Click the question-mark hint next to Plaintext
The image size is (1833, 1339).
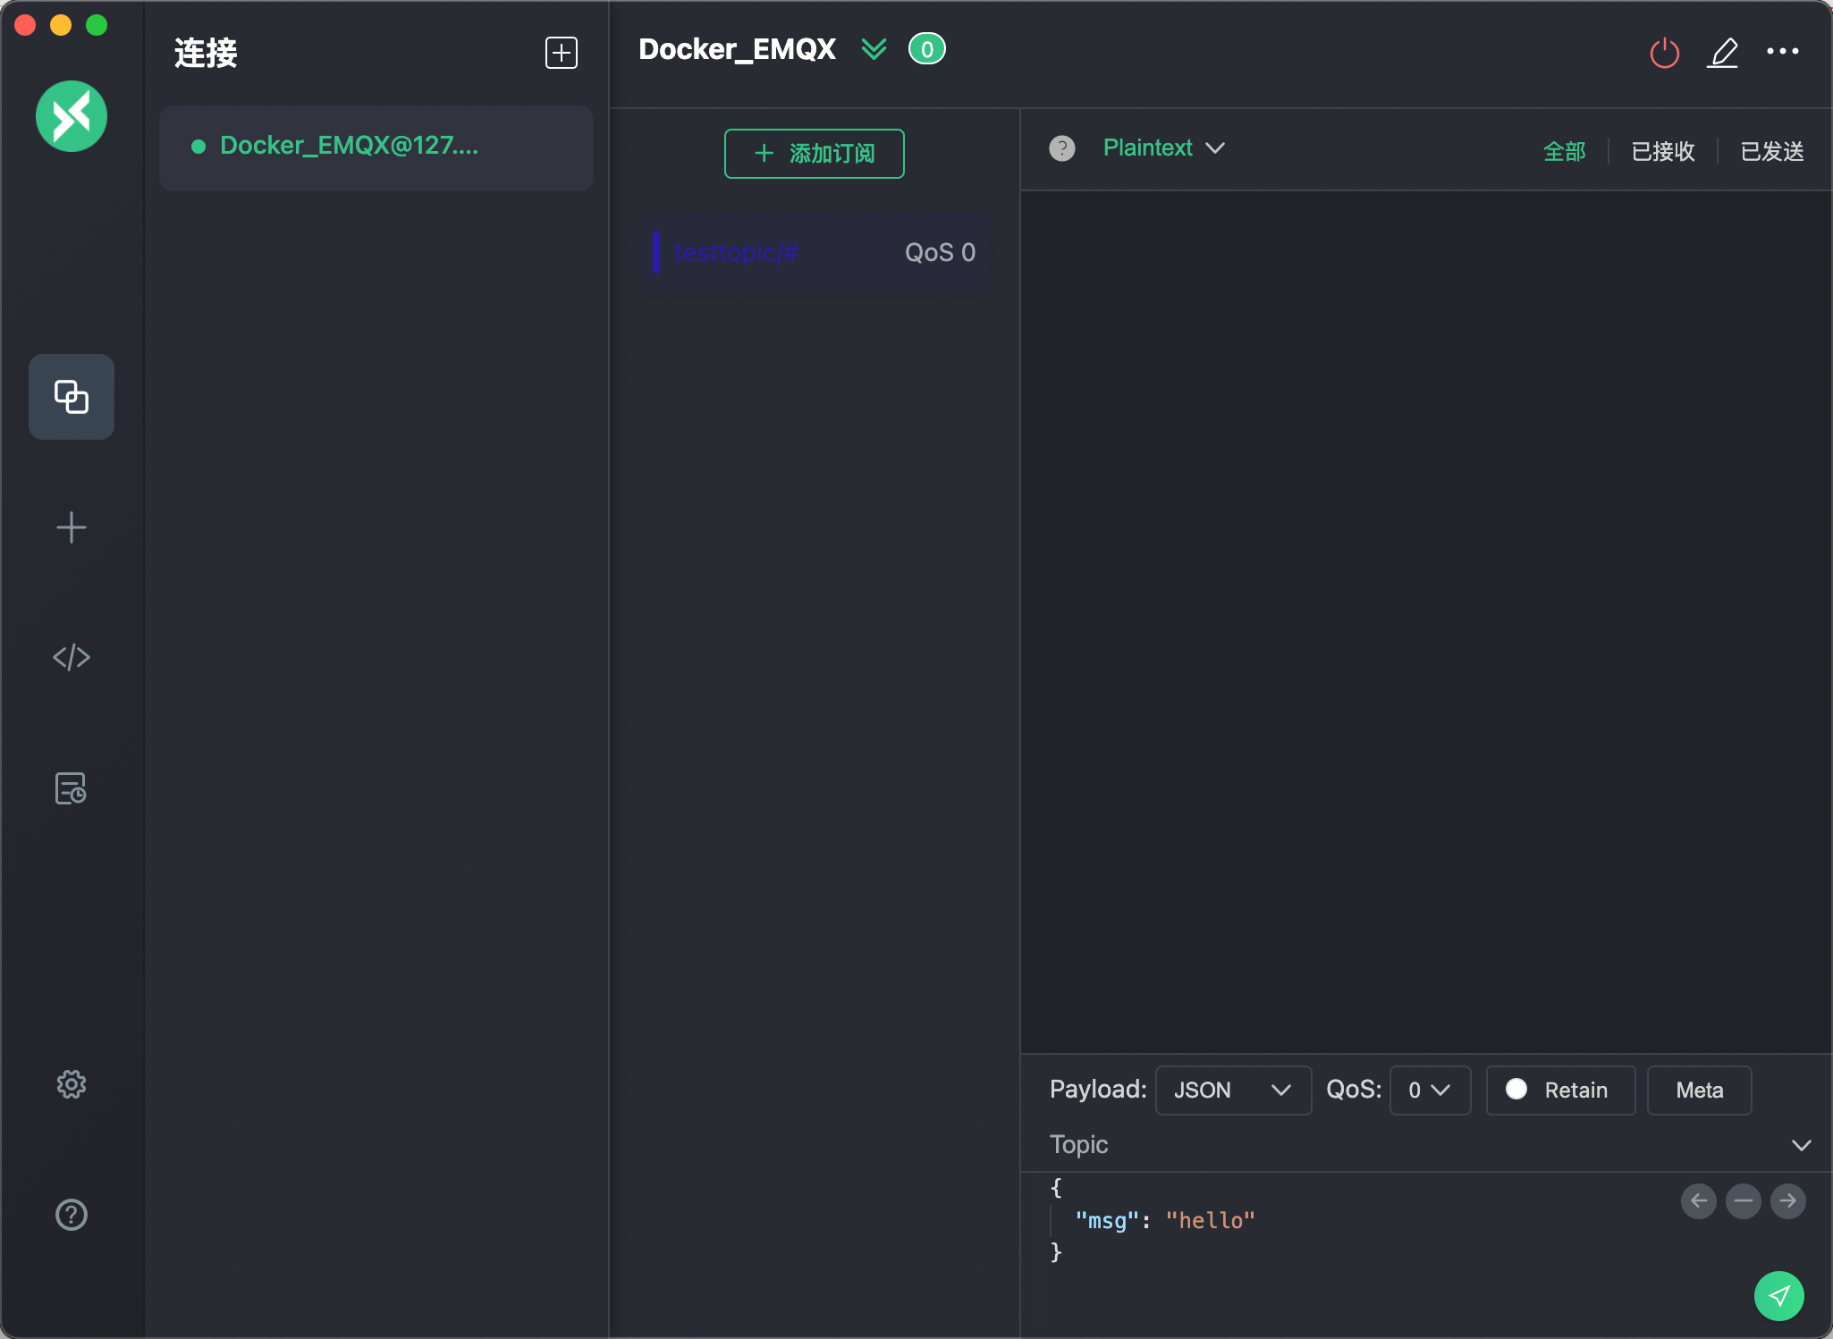click(1062, 148)
